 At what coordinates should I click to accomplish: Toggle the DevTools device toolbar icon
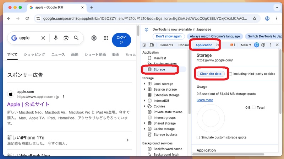152,45
